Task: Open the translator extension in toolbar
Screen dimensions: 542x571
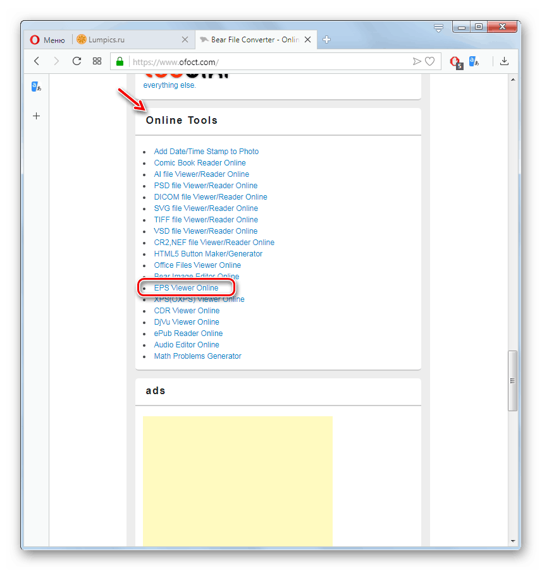Action: pyautogui.click(x=474, y=61)
